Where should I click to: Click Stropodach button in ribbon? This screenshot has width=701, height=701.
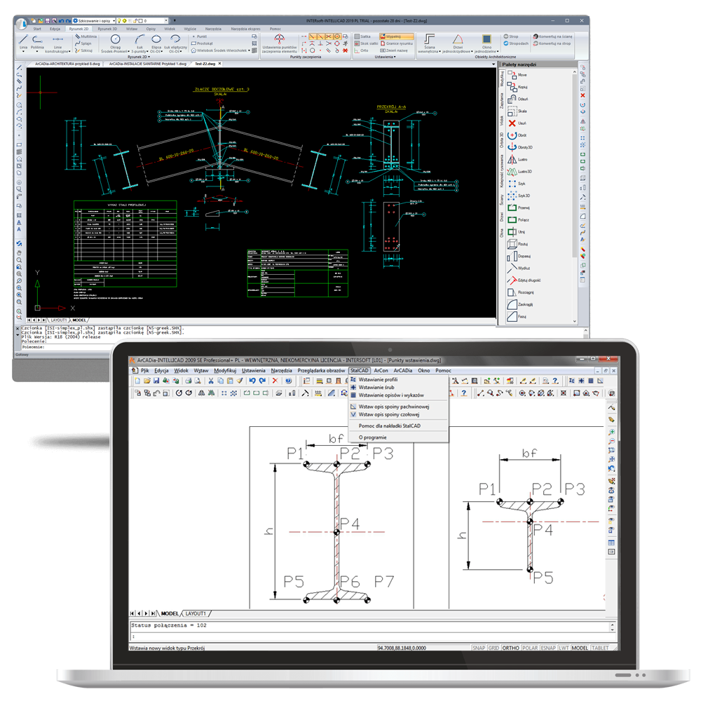pos(516,43)
